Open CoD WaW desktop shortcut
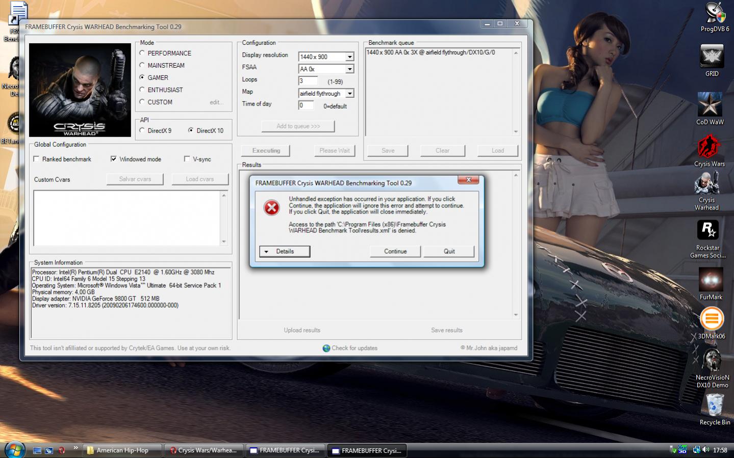Viewport: 734px width, 458px height. click(x=710, y=109)
